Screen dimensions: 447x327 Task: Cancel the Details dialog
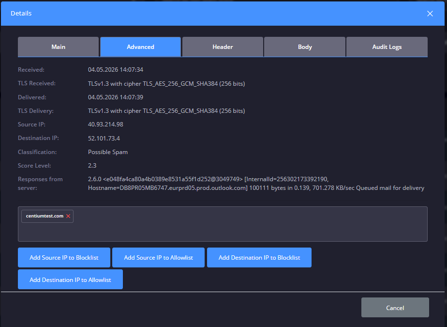click(x=395, y=308)
